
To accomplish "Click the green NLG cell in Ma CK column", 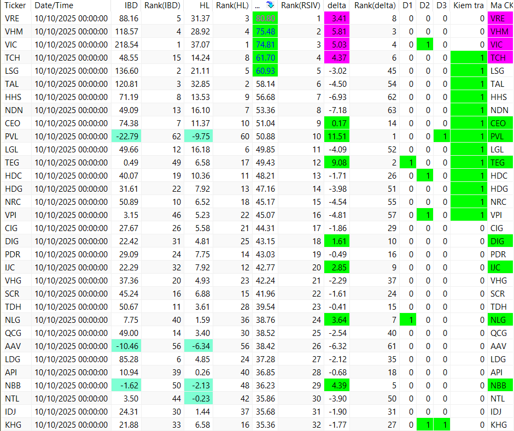I will (500, 320).
